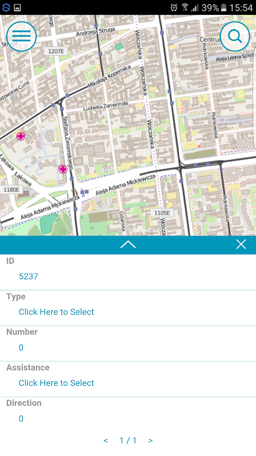The width and height of the screenshot is (256, 456).
Task: Click the 'Andrzeja Struga' street label
Action: 96,32
